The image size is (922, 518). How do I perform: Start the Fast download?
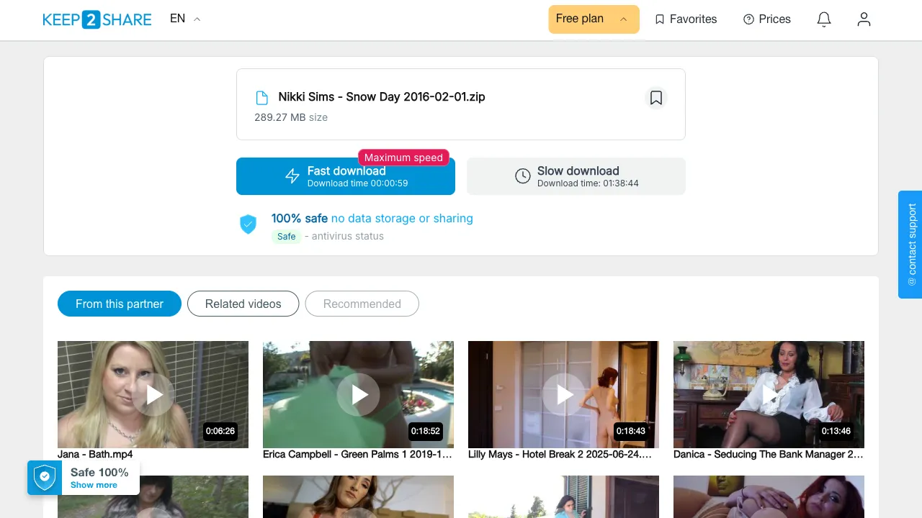click(346, 176)
